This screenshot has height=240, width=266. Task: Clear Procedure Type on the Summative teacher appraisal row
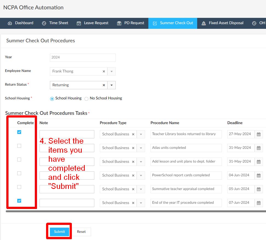click(x=133, y=189)
